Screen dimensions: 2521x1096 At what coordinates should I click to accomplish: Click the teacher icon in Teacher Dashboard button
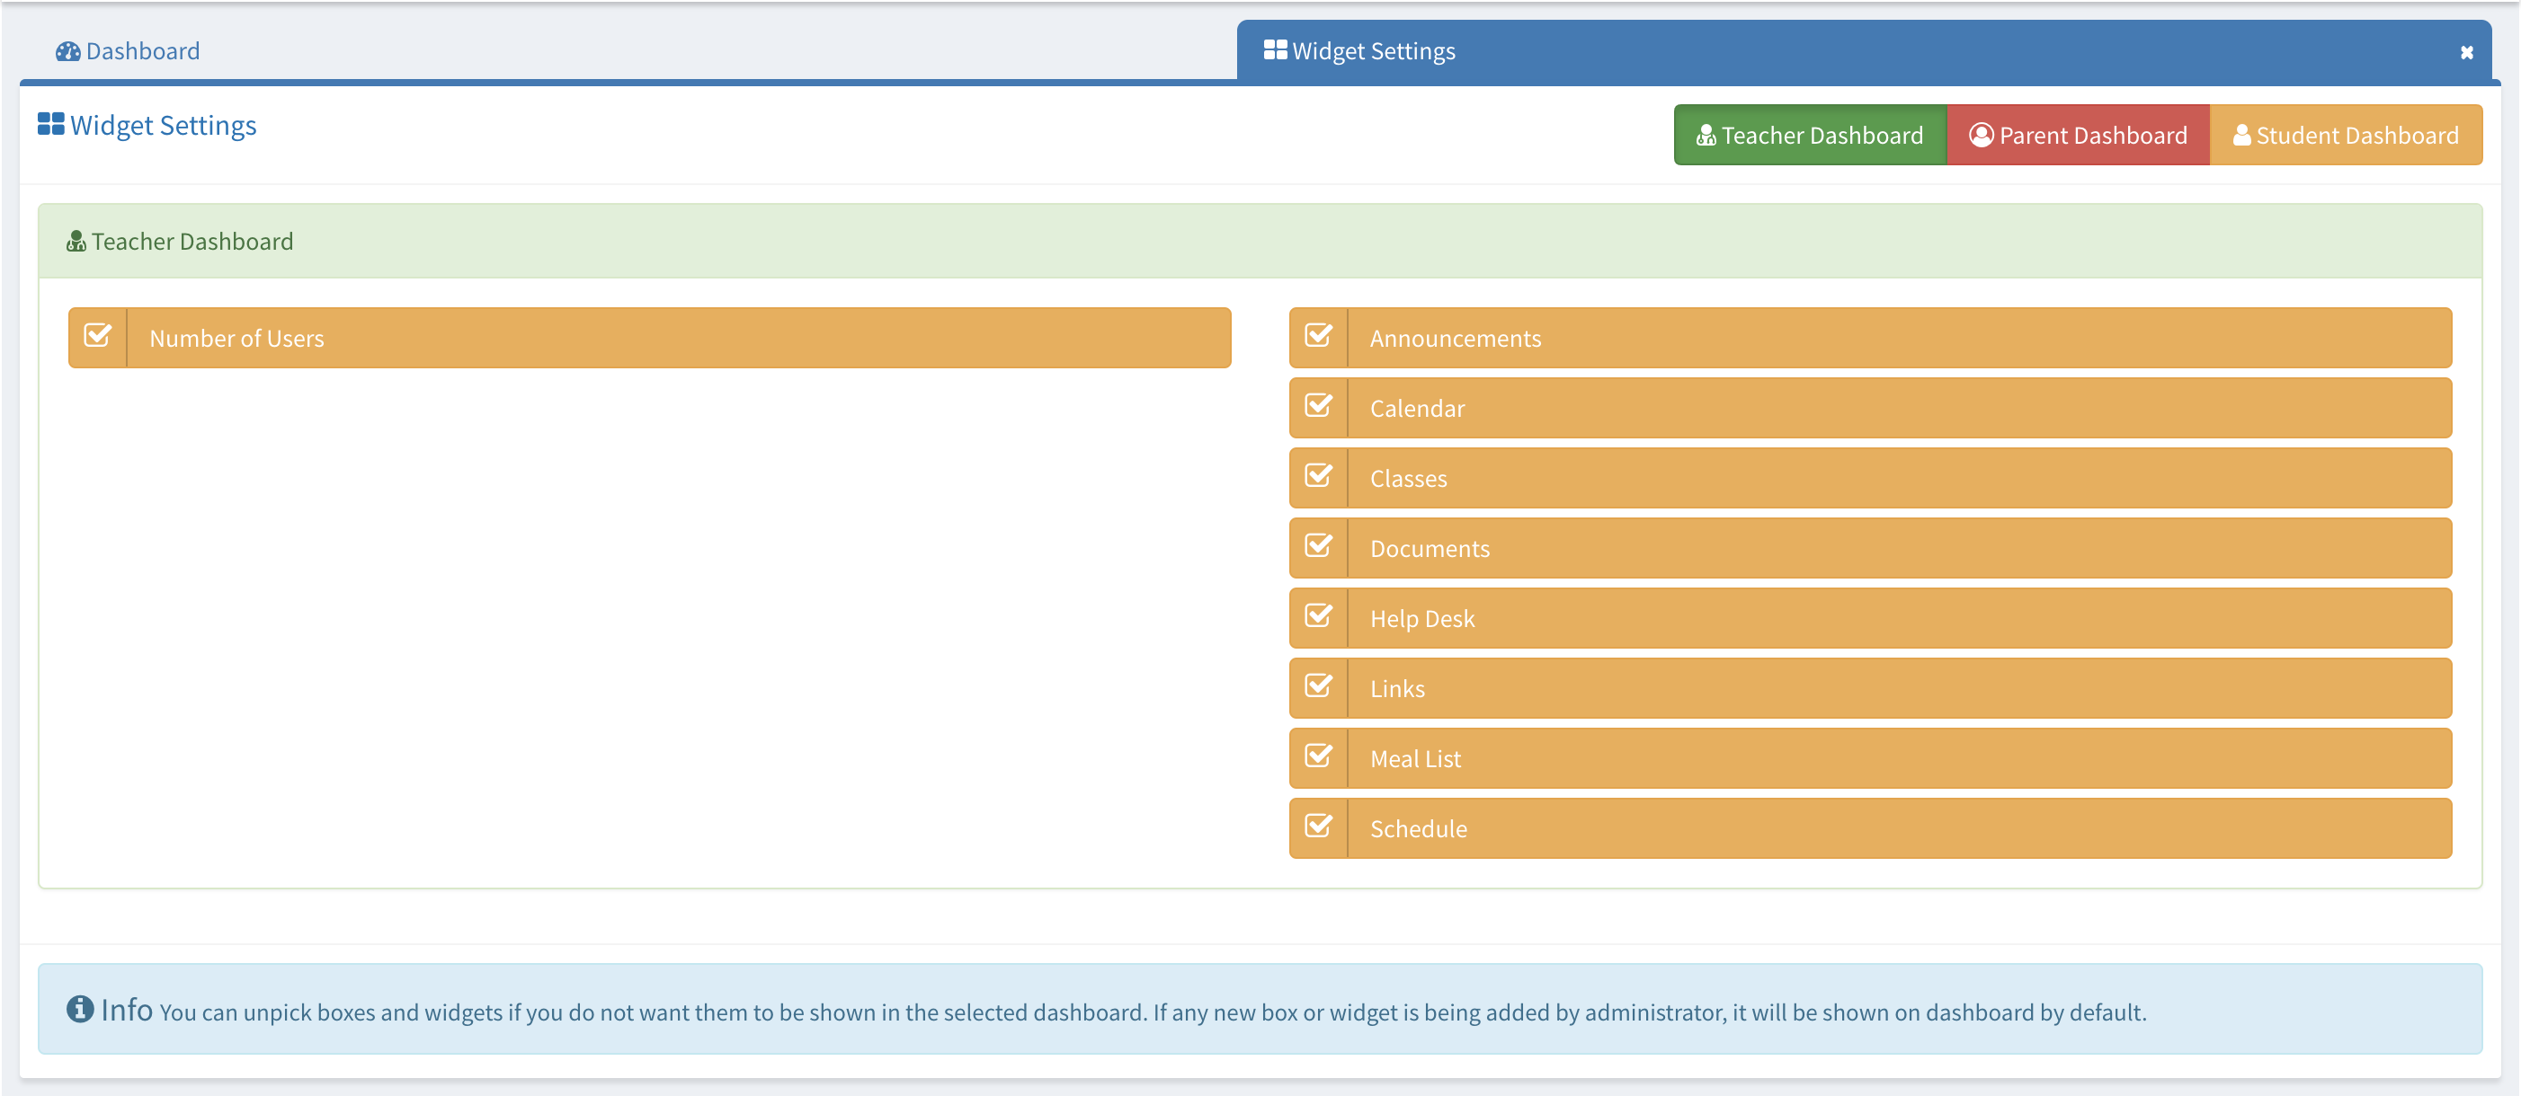(x=1706, y=135)
